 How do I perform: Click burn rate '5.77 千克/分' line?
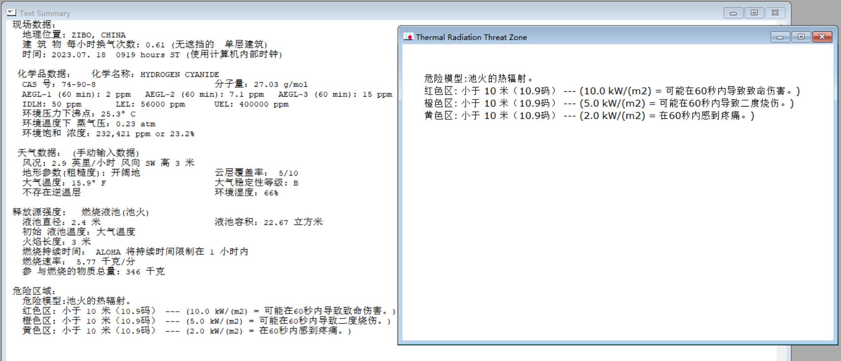coord(79,262)
